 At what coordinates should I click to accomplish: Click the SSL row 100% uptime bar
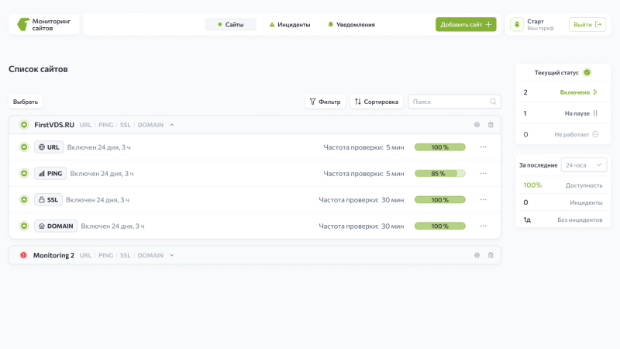[440, 200]
